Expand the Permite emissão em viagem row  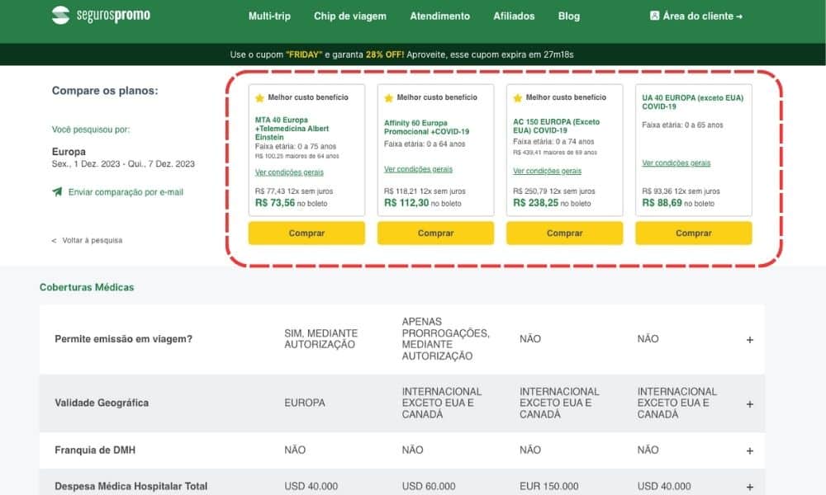tap(750, 340)
